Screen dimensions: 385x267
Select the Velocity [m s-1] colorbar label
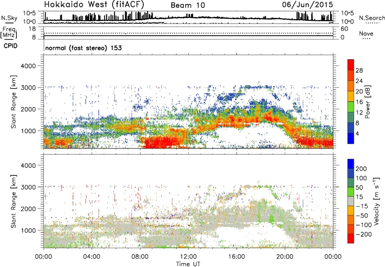click(376, 201)
